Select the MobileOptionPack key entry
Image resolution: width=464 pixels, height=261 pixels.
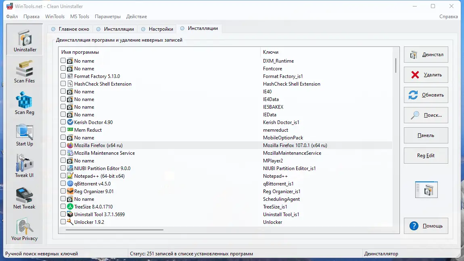[x=283, y=137]
